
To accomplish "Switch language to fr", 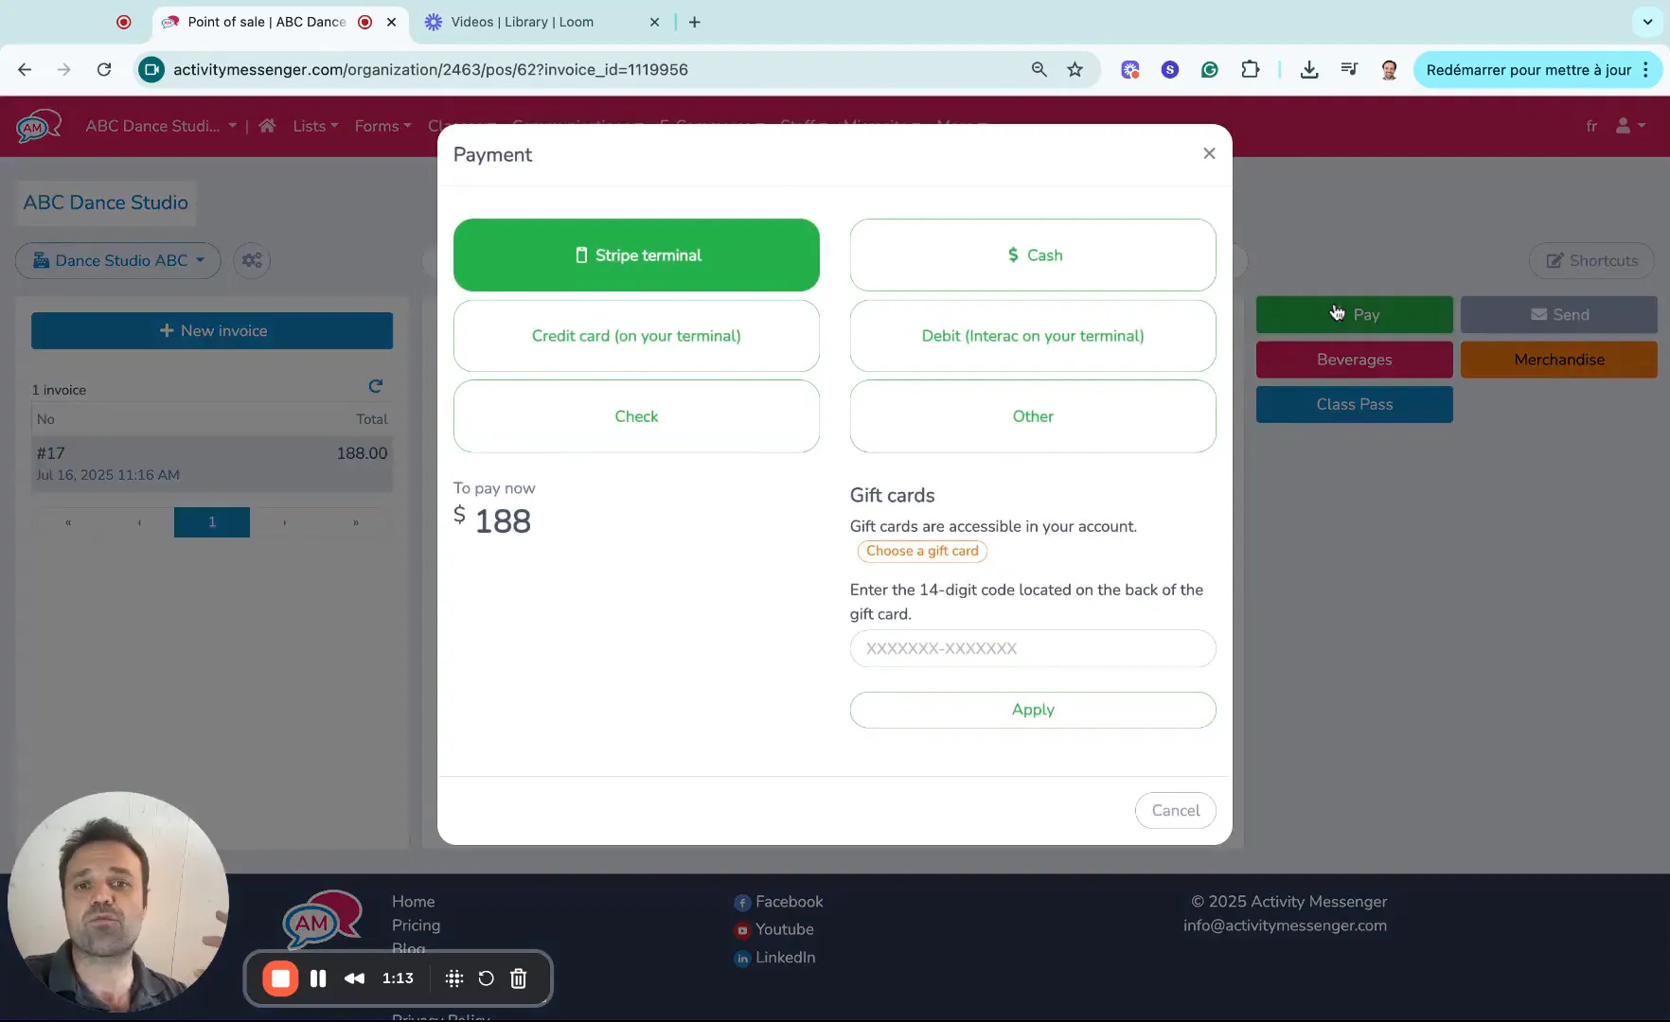I will (x=1591, y=126).
